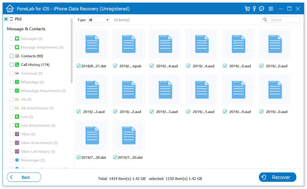
Task: Click the iPhone device icon beside Phil
Action: click(x=12, y=19)
